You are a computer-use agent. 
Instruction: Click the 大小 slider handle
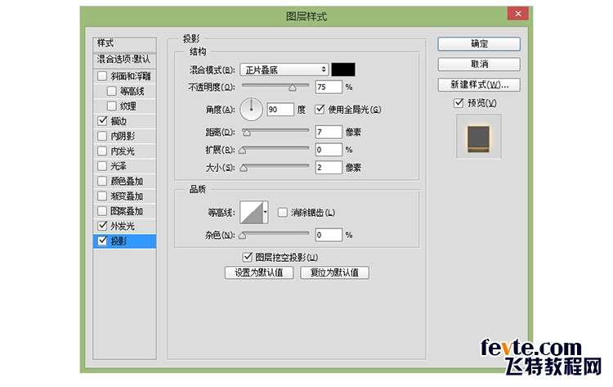244,169
